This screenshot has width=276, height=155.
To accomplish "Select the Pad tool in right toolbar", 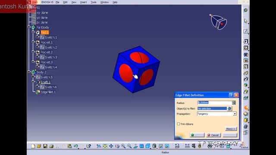I will point(246,41).
